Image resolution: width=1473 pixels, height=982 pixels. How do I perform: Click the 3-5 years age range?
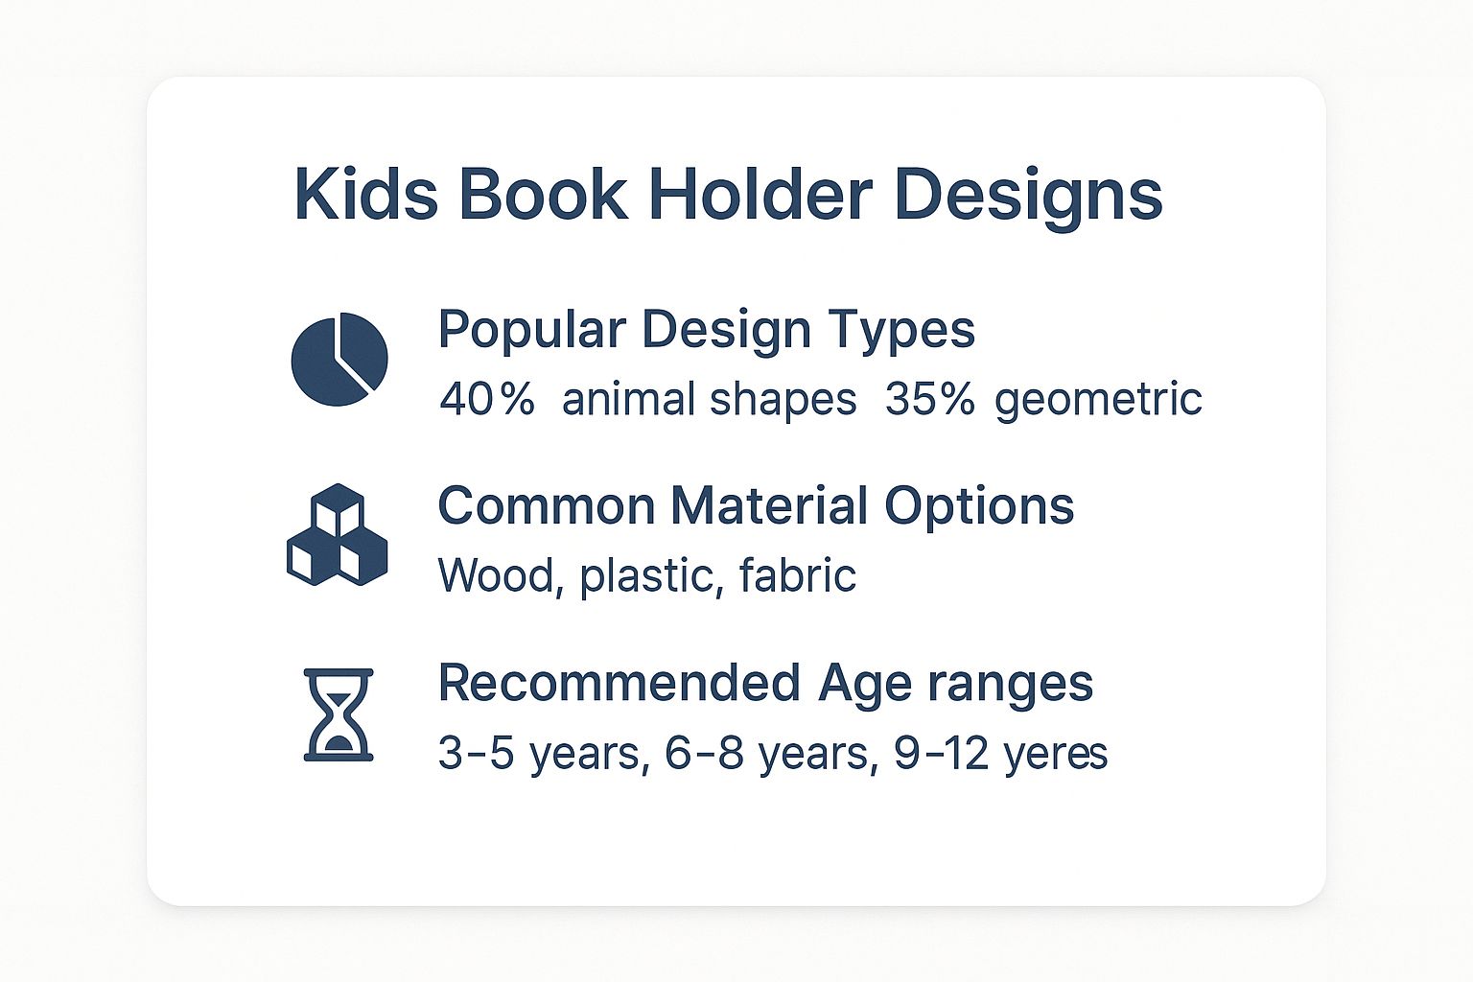(x=539, y=754)
